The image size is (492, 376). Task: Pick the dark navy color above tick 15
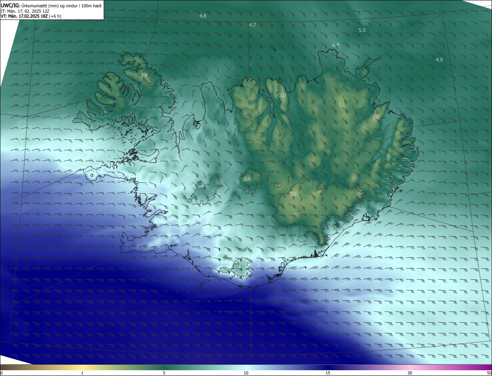328,367
